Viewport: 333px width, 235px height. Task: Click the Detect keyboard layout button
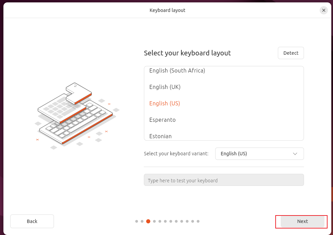click(291, 53)
